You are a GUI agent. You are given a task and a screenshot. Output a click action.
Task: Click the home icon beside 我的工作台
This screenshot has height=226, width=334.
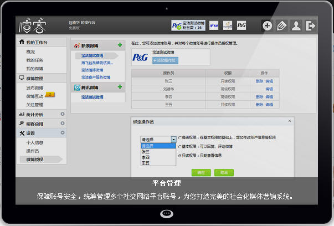[22, 42]
